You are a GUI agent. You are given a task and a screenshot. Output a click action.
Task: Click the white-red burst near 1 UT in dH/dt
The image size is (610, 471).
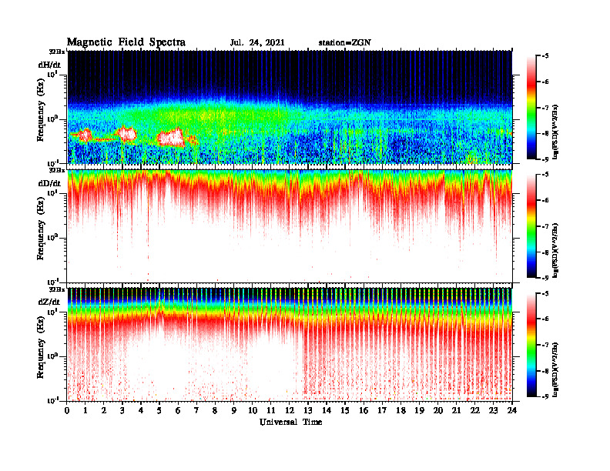85,135
